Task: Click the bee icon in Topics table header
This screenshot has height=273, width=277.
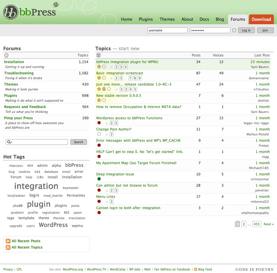Action: pyautogui.click(x=98, y=55)
